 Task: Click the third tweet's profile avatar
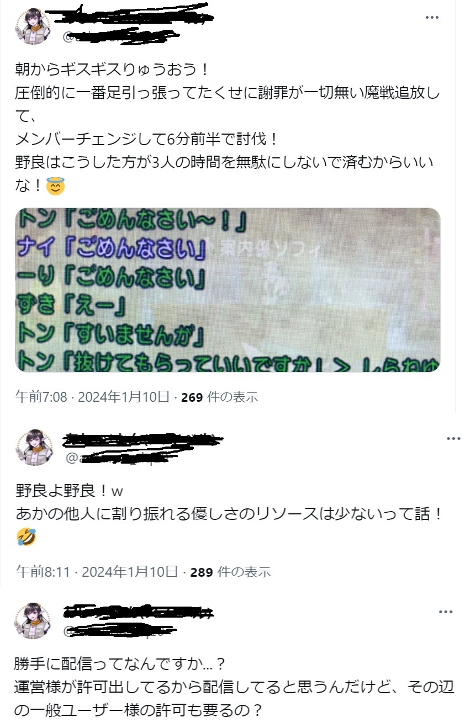[33, 621]
